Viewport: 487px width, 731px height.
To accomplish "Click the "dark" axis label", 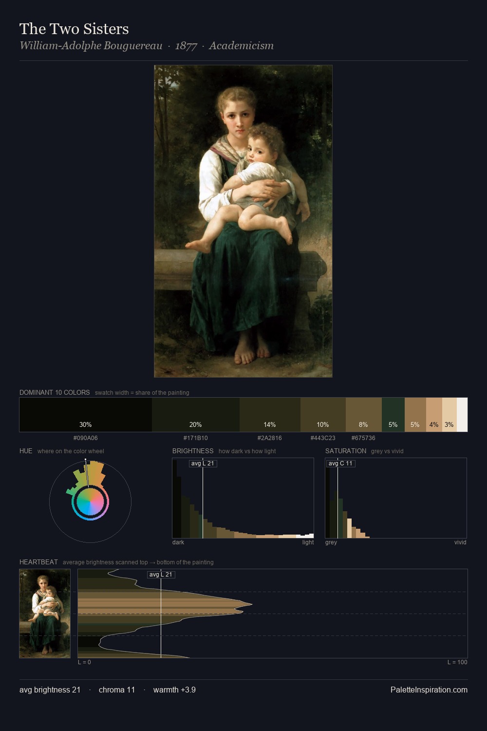I will pos(178,542).
